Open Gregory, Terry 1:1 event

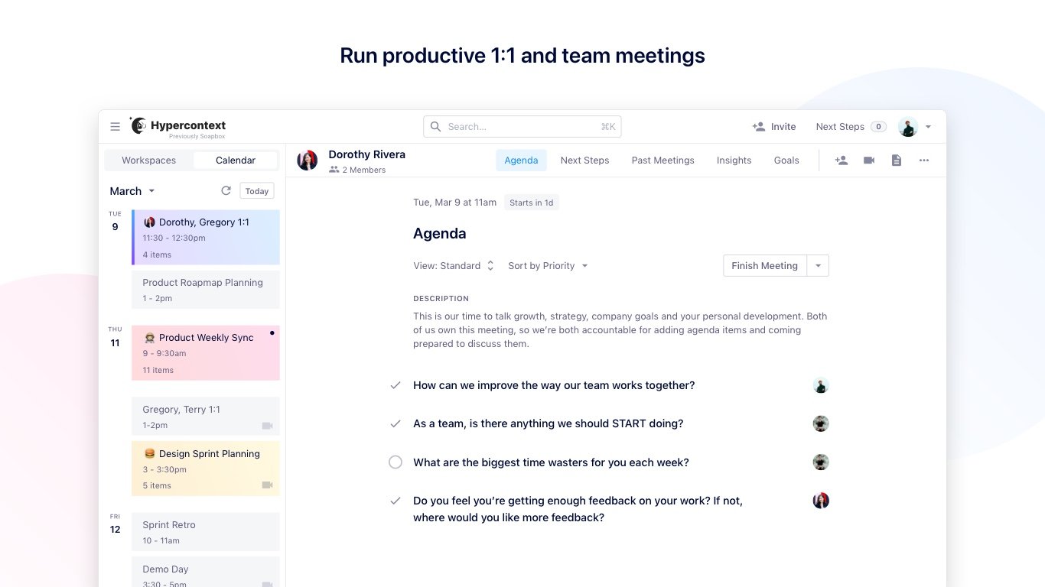click(206, 417)
